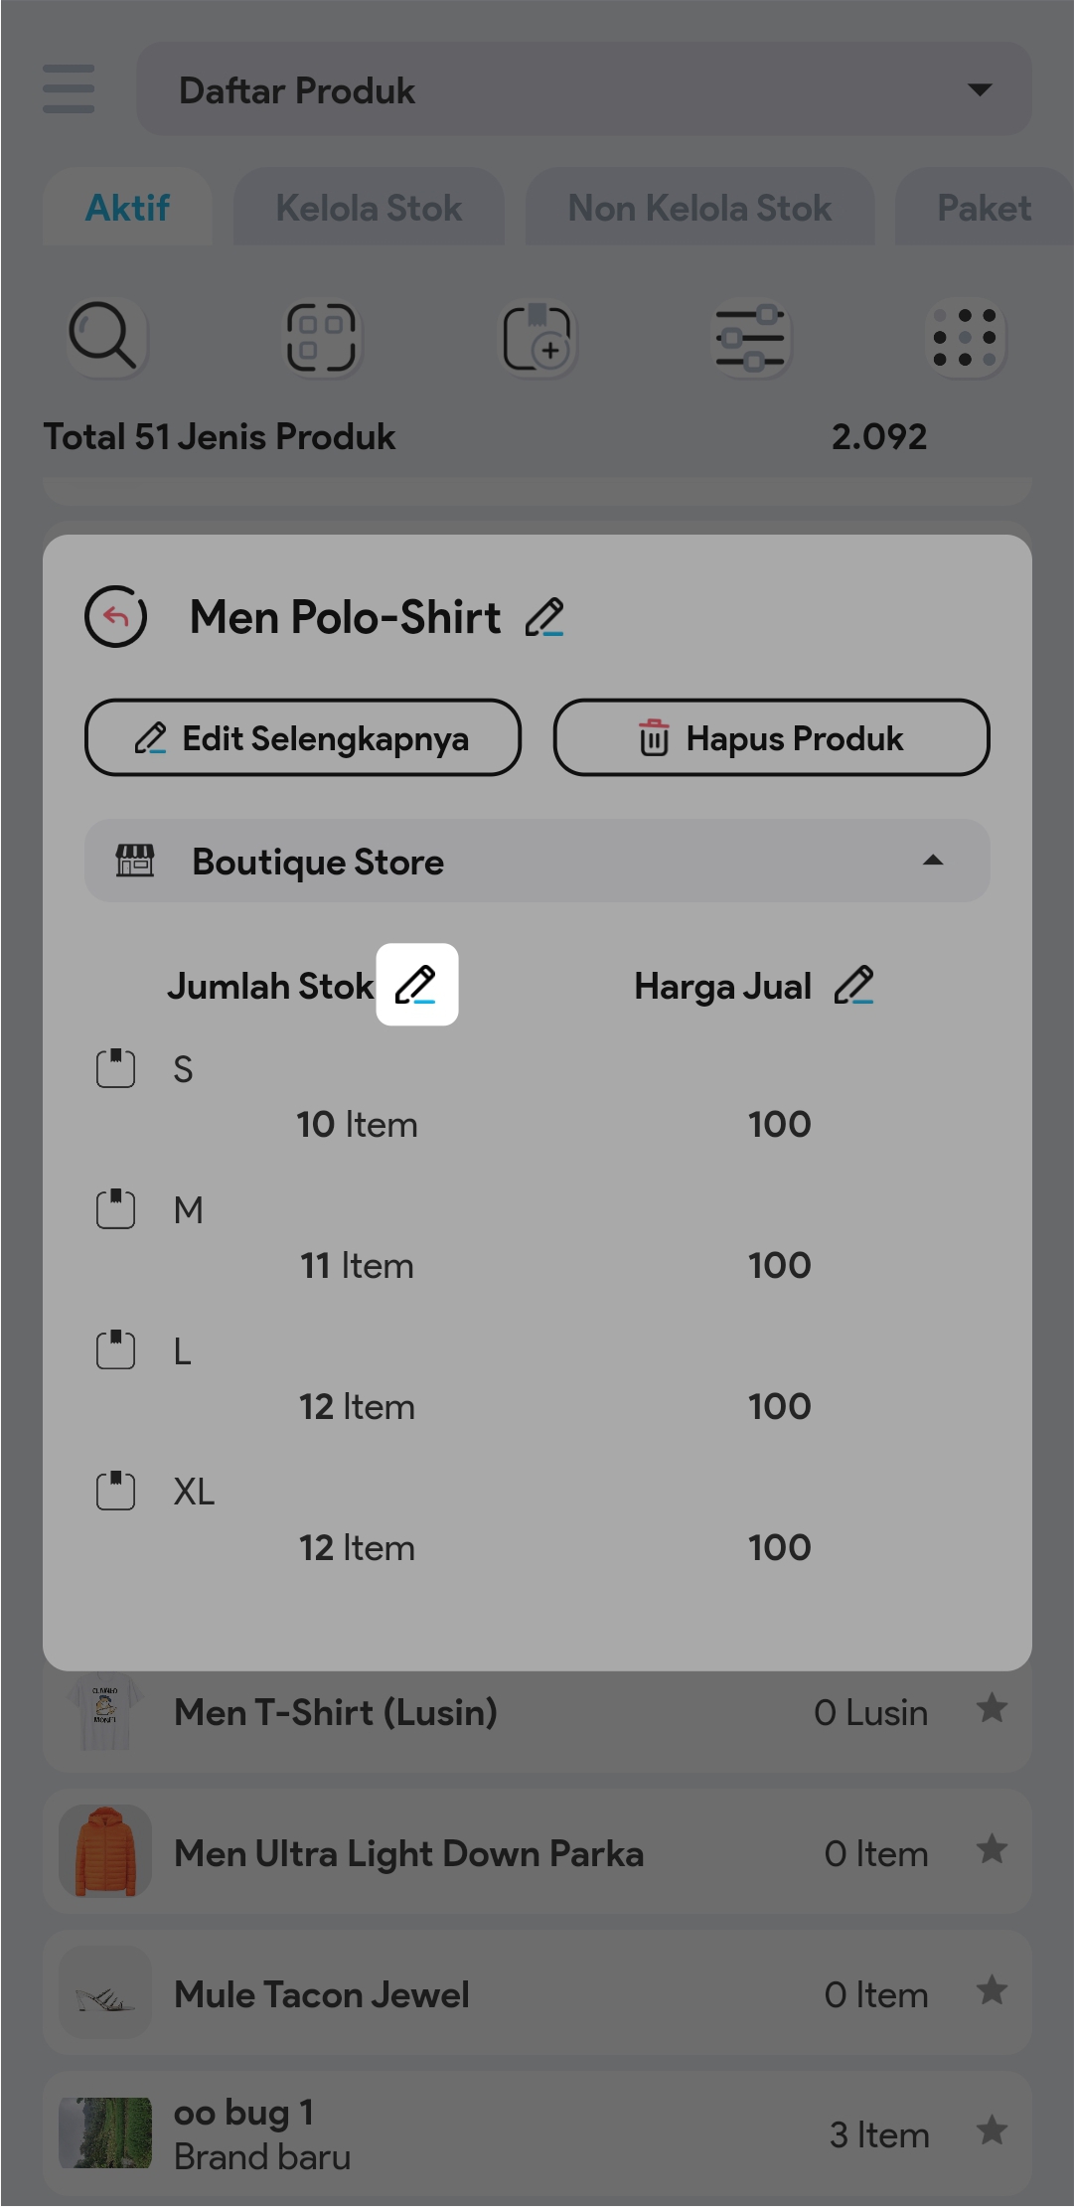The width and height of the screenshot is (1074, 2207).
Task: Click the Edit Selengkapnya button
Action: pyautogui.click(x=303, y=738)
